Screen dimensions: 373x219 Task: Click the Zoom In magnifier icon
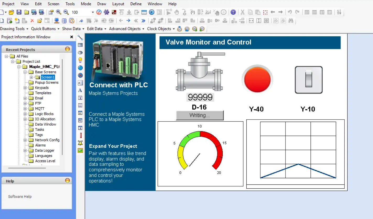[58, 12]
